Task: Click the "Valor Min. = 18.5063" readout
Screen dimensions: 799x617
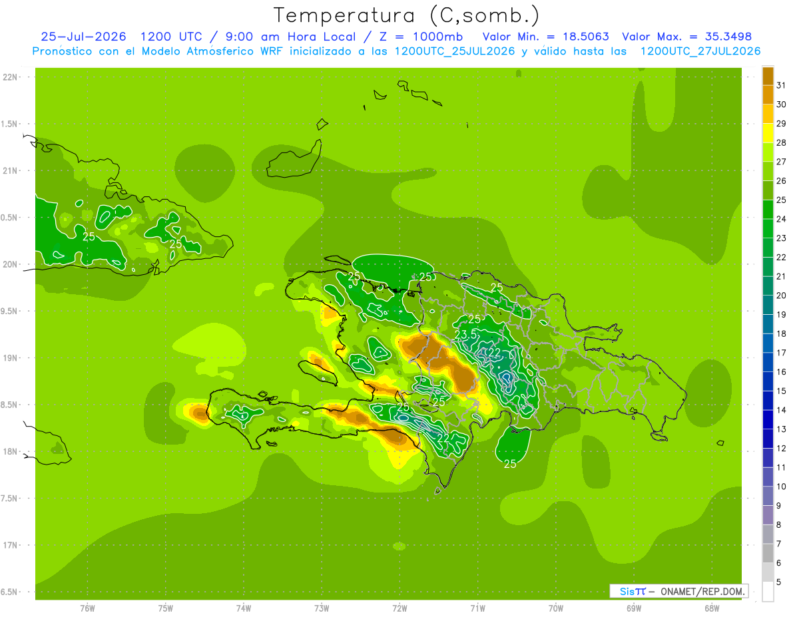Action: pyautogui.click(x=546, y=37)
